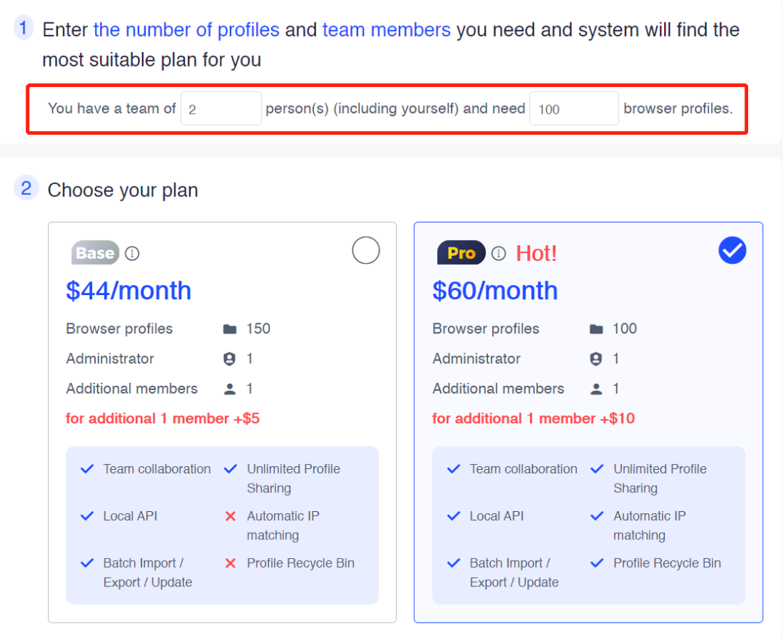Image resolution: width=783 pixels, height=638 pixels.
Task: Click the Additional members person icon in Pro plan
Action: (x=596, y=389)
